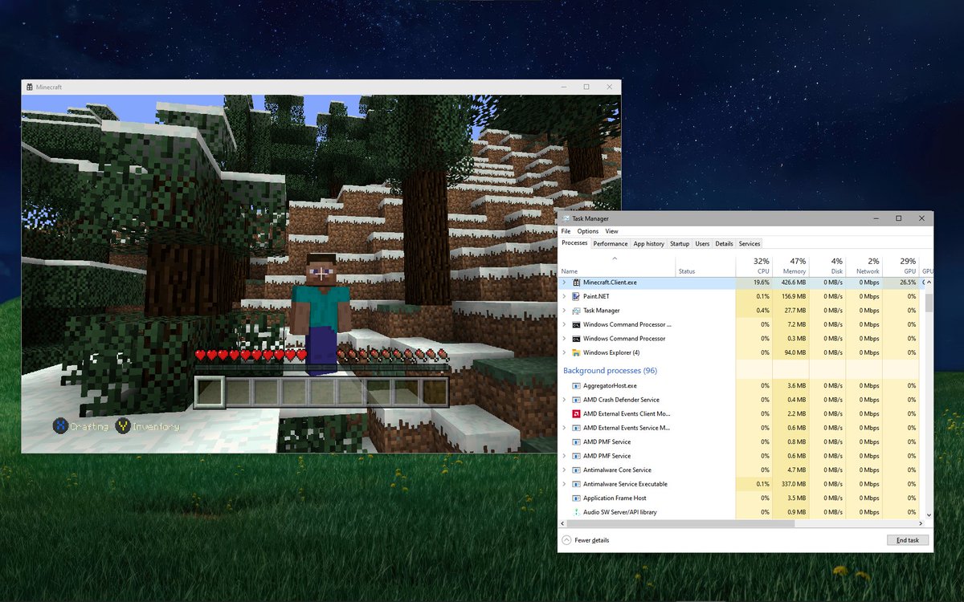Expand the Windows Command Processor 0.3 MB row

(x=564, y=339)
